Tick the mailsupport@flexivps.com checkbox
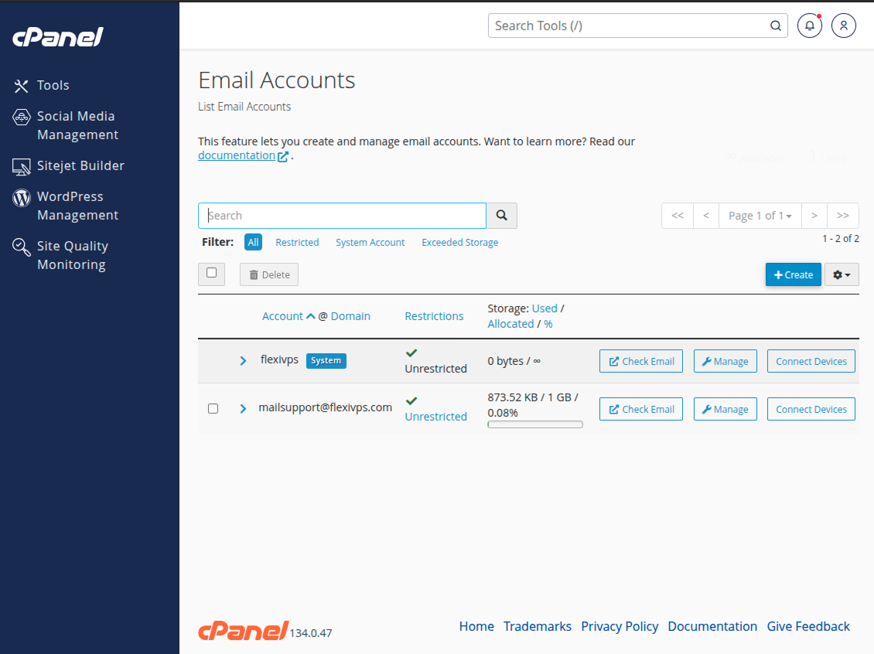The width and height of the screenshot is (874, 654). 213,409
